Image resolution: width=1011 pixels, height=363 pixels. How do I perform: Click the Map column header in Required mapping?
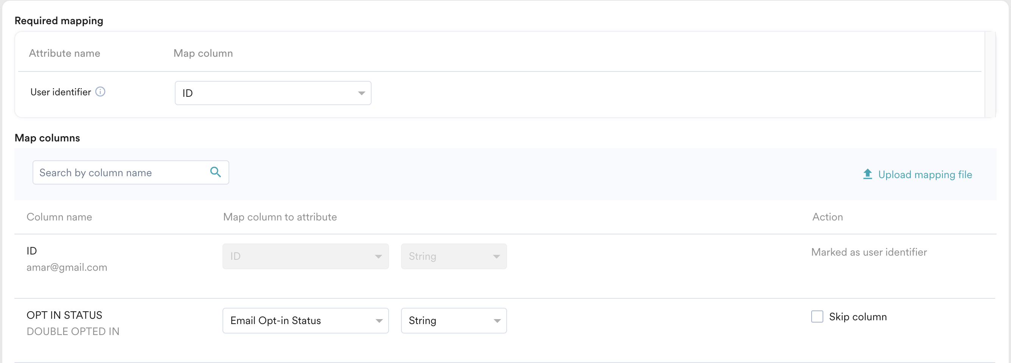click(203, 53)
